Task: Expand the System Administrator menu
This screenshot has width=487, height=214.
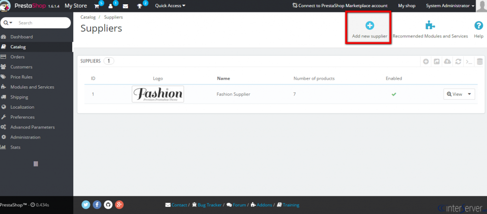Action: [450, 6]
